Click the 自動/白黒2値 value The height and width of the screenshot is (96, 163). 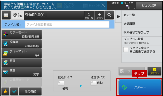(x=31, y=37)
